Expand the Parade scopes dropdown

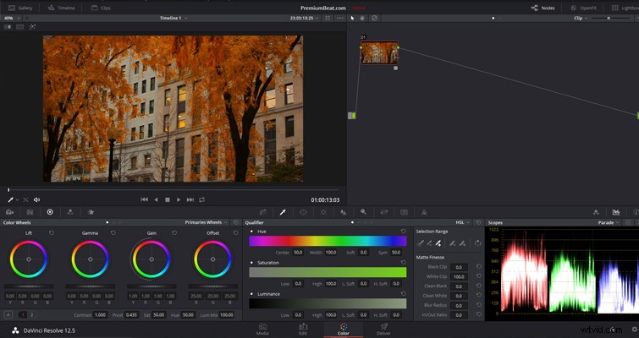tap(609, 222)
